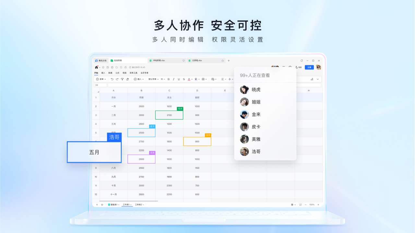Switch to the 智能表1 sheet tab
The image size is (415, 233).
(114, 205)
